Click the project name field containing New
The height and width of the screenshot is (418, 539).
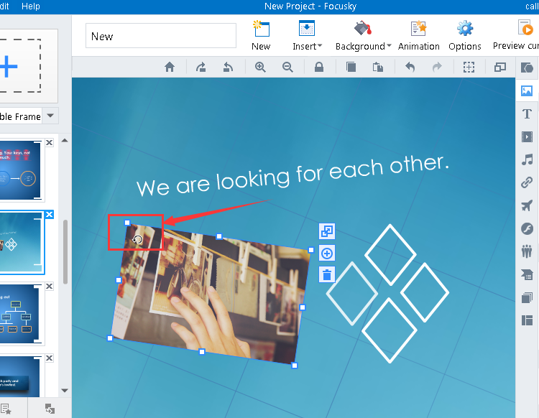pyautogui.click(x=161, y=36)
